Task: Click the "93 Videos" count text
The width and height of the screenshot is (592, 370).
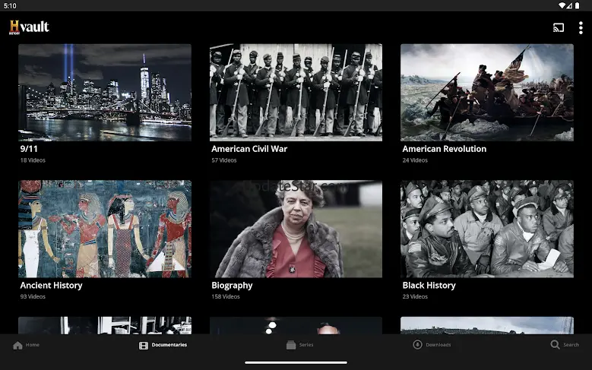Action: tap(33, 296)
